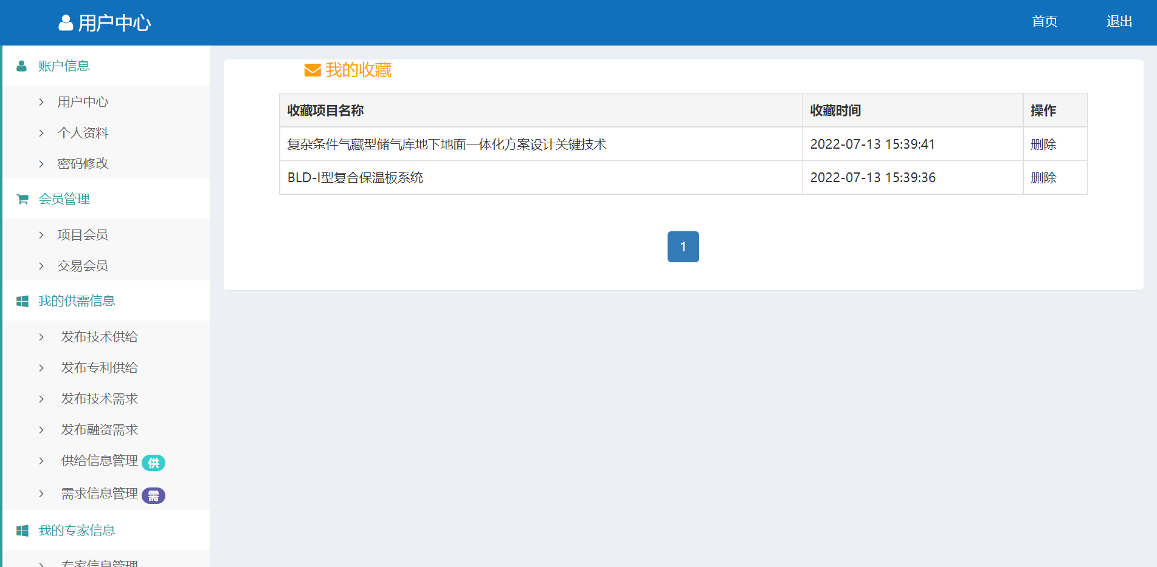Open 需求信息管理 page
The image size is (1157, 567).
99,494
